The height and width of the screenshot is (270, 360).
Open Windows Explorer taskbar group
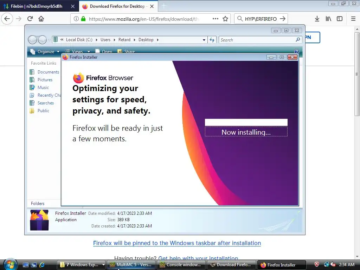click(82, 265)
